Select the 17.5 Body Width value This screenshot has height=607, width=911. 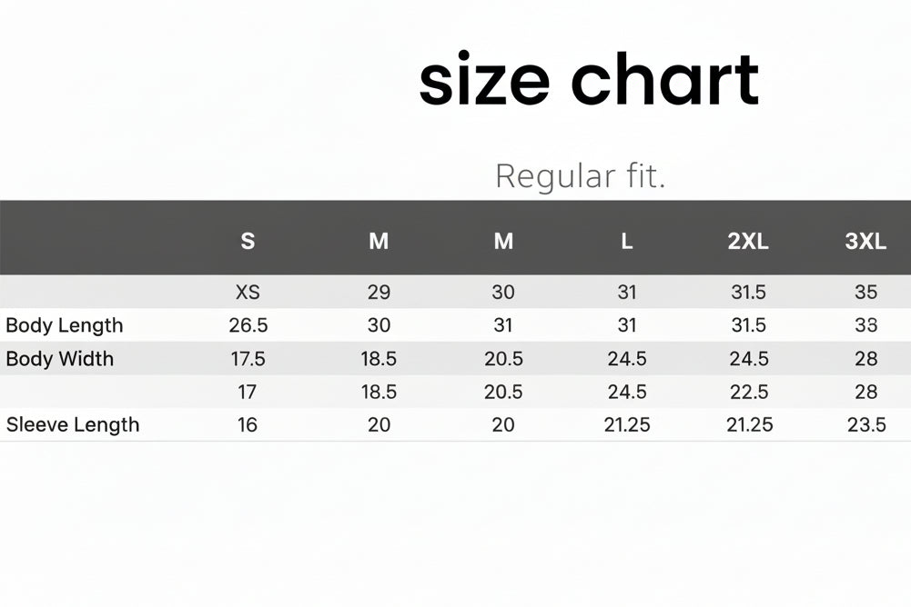pos(248,359)
